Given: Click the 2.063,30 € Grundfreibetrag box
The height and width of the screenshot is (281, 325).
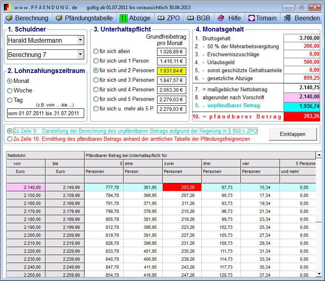Looking at the screenshot, I should coord(171,90).
